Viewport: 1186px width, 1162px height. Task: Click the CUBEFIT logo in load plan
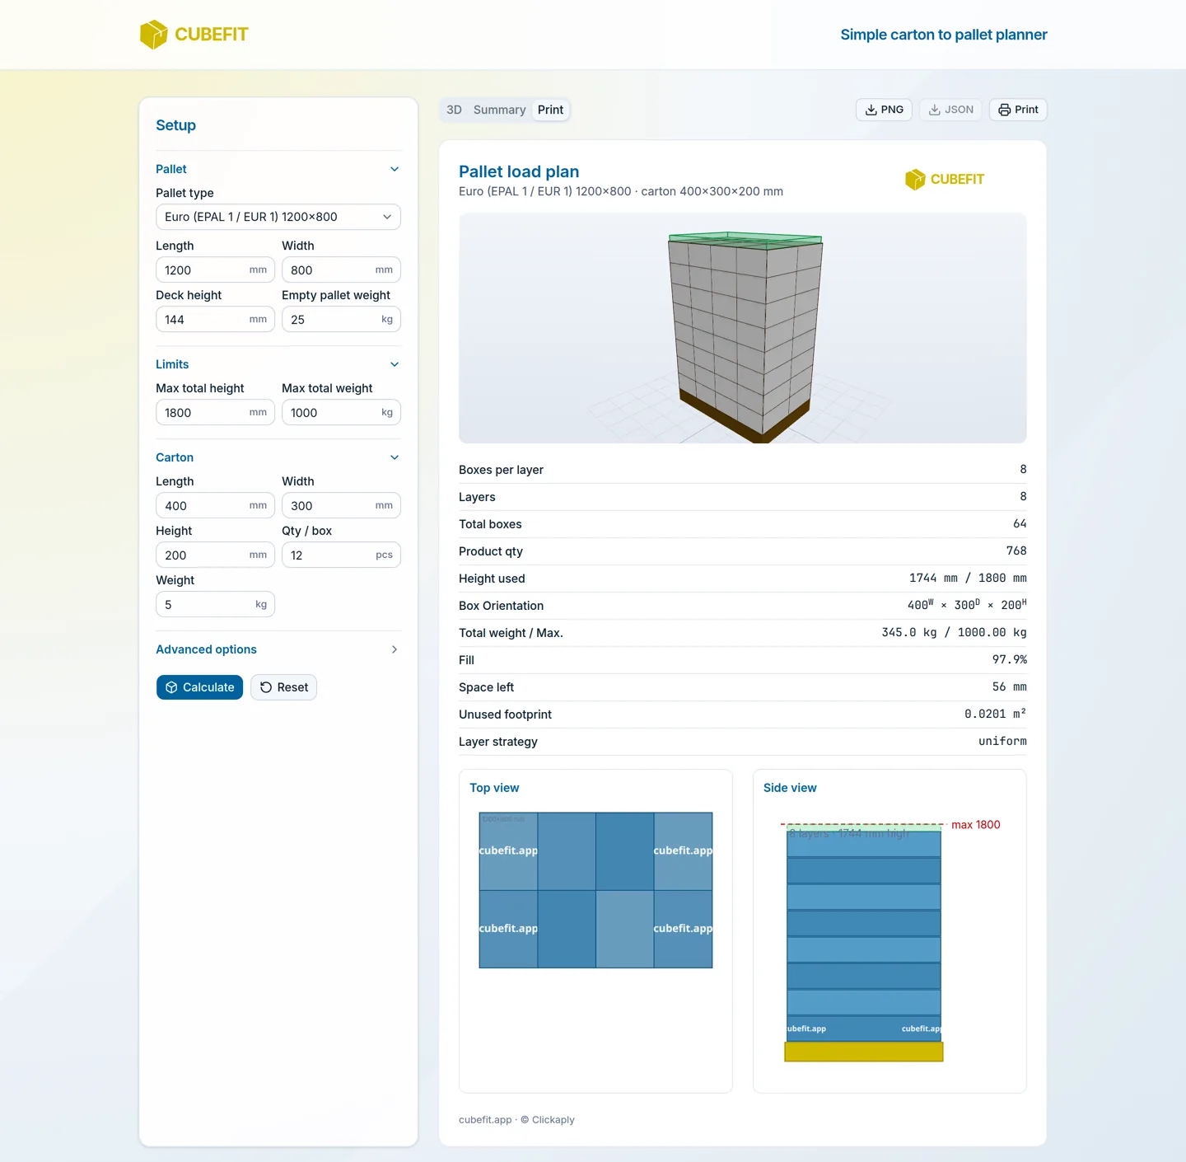(945, 180)
